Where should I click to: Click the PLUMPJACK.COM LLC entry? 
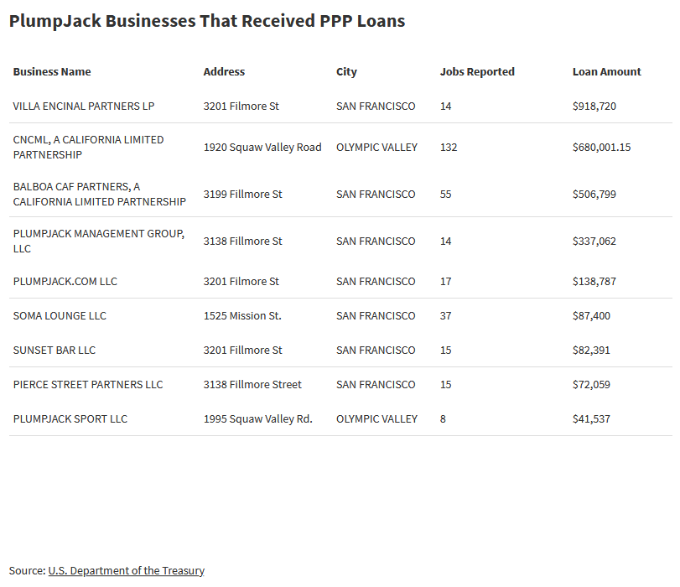coord(65,282)
